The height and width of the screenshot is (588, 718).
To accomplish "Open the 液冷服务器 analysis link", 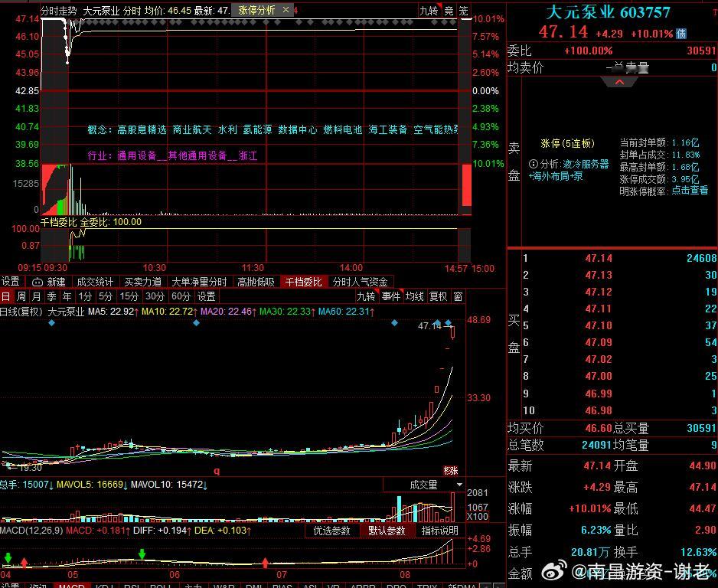I will 586,164.
